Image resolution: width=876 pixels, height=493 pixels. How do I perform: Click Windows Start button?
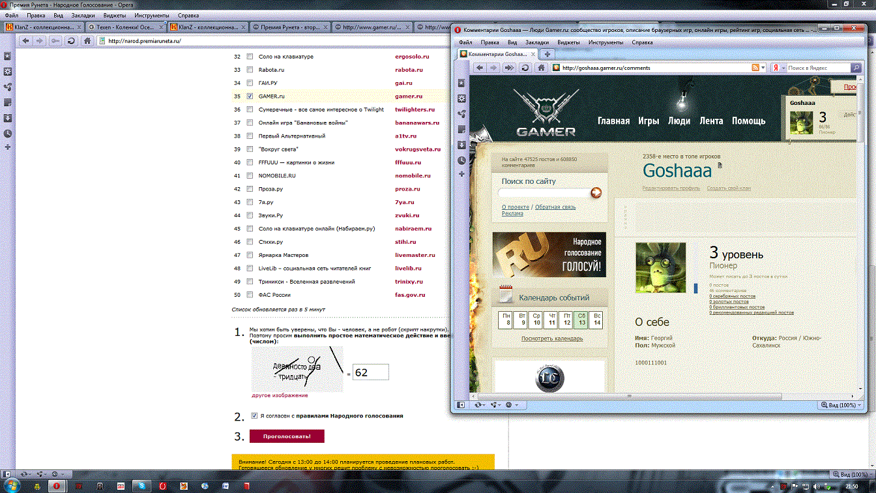tap(12, 486)
